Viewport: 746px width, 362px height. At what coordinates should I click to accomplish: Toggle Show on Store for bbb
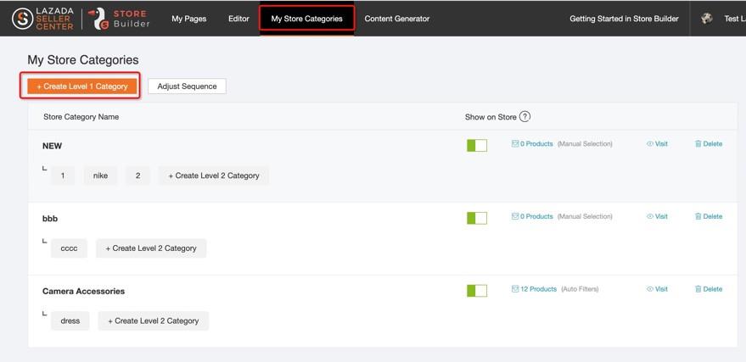click(477, 218)
